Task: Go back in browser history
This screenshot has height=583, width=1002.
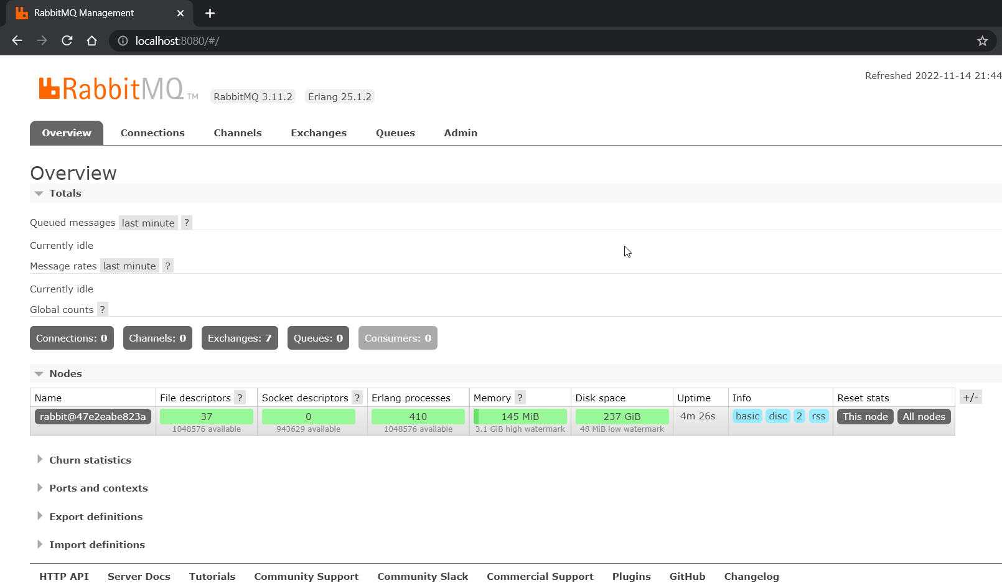Action: pyautogui.click(x=17, y=40)
